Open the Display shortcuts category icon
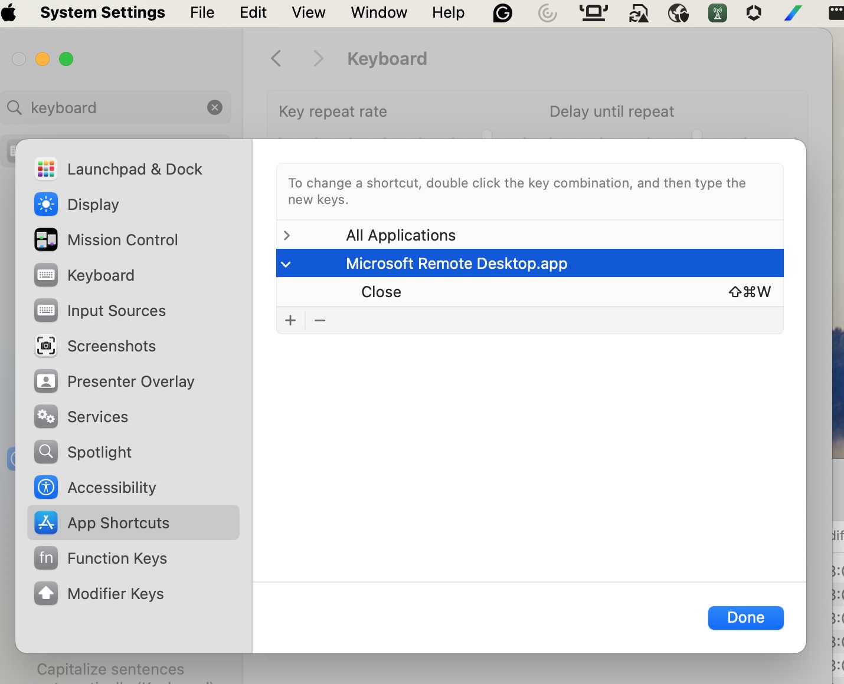844x684 pixels. (46, 205)
